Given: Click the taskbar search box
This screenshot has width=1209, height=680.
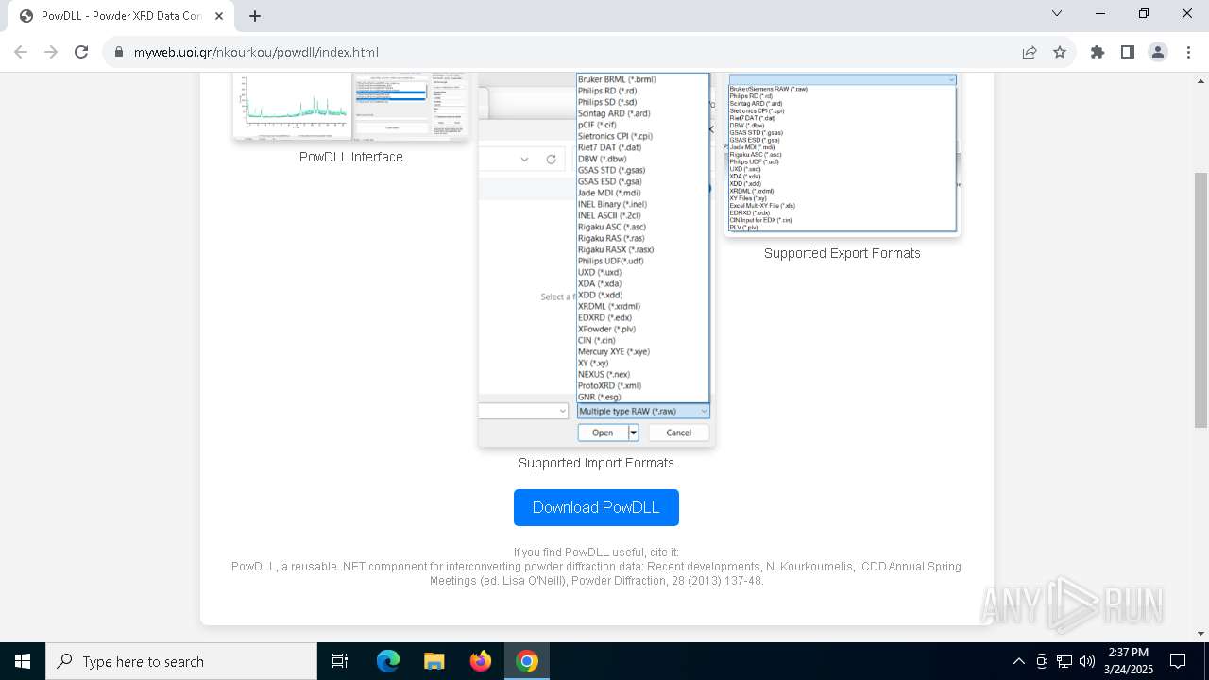Looking at the screenshot, I should 181,661.
